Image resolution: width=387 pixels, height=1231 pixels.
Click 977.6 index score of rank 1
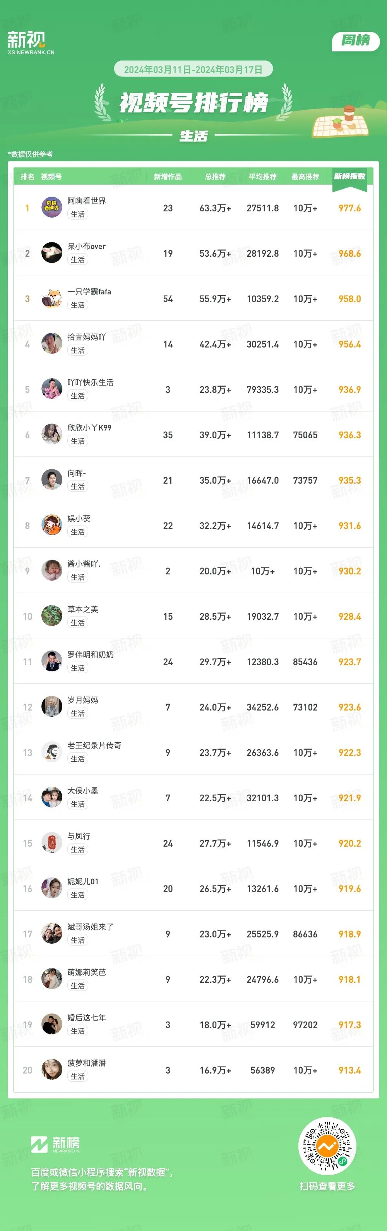(x=349, y=208)
